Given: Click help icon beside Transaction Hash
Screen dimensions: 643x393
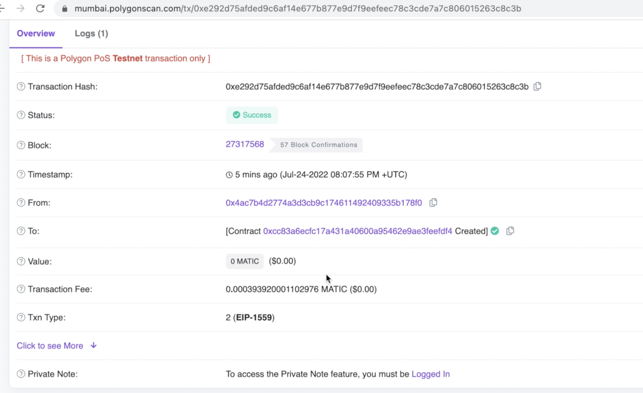Looking at the screenshot, I should (21, 86).
